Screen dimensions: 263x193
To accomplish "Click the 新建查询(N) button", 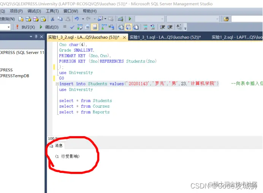I will click(7, 19).
